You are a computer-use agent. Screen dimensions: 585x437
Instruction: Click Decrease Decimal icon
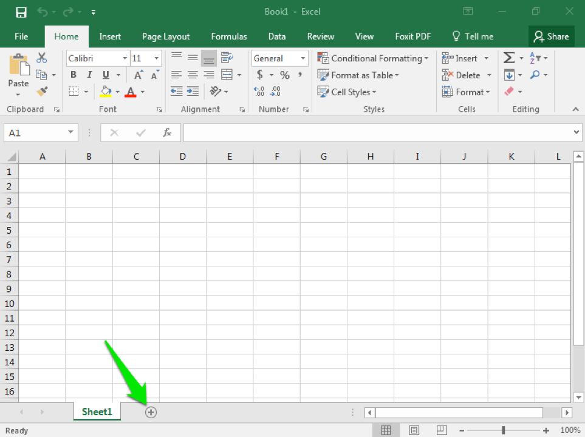pos(275,92)
